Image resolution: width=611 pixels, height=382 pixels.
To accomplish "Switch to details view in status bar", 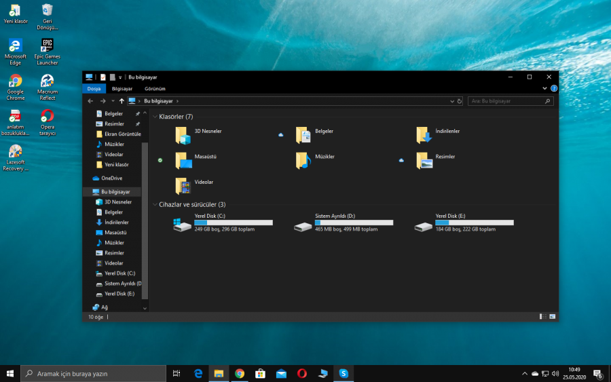I will pyautogui.click(x=542, y=317).
